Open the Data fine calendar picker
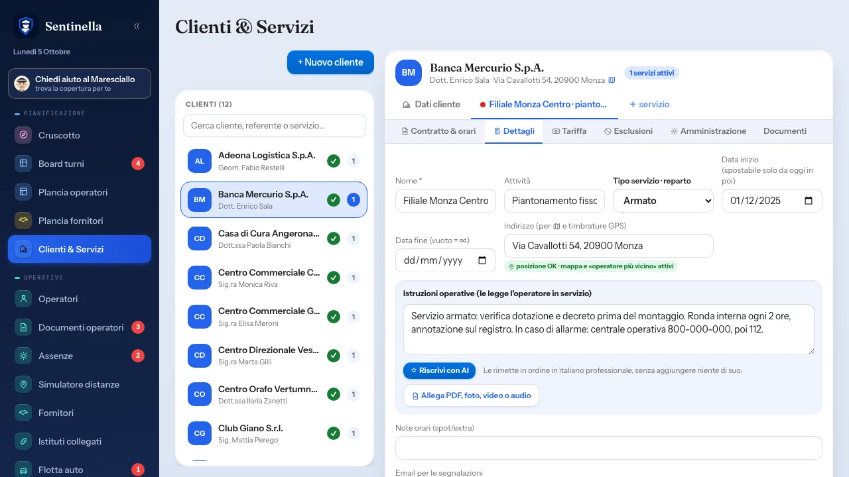The height and width of the screenshot is (477, 849). pyautogui.click(x=482, y=260)
